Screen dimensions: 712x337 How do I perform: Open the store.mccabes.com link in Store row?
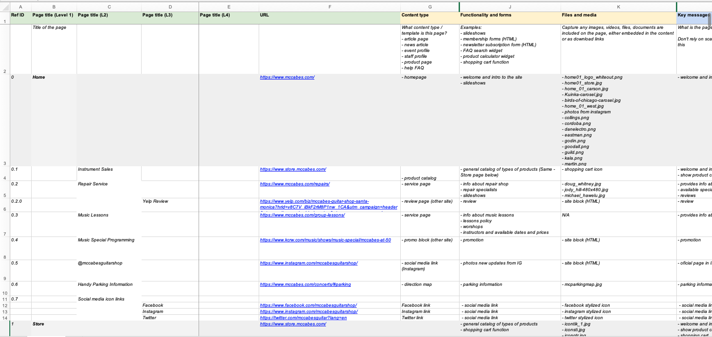tap(293, 324)
